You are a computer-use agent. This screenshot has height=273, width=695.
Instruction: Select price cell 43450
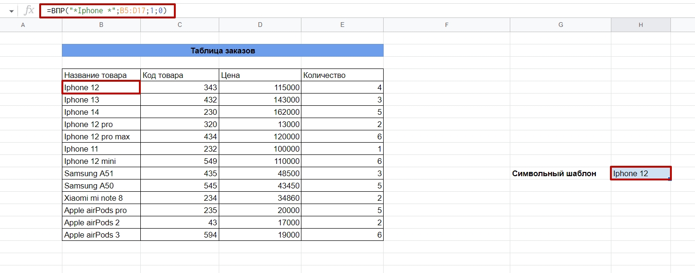click(x=260, y=186)
